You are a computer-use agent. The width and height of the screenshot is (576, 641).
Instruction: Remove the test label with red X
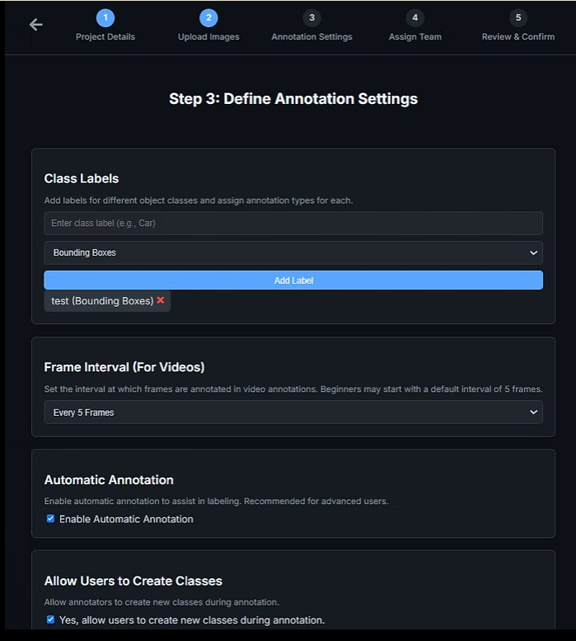coord(161,301)
